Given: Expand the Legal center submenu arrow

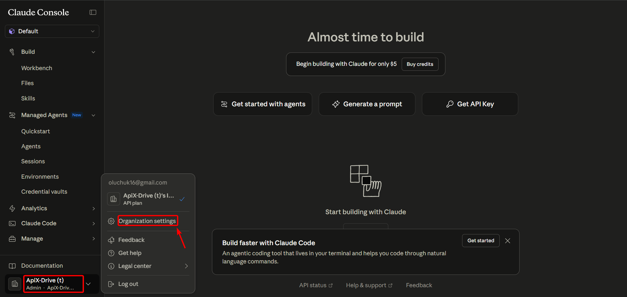Looking at the screenshot, I should point(186,266).
